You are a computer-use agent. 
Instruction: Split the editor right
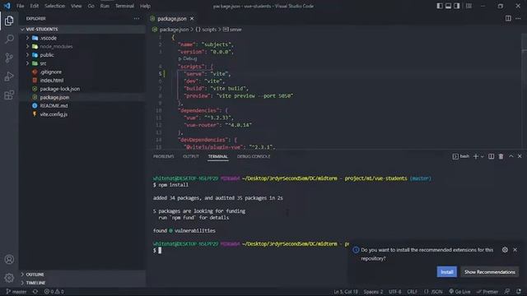(508, 18)
